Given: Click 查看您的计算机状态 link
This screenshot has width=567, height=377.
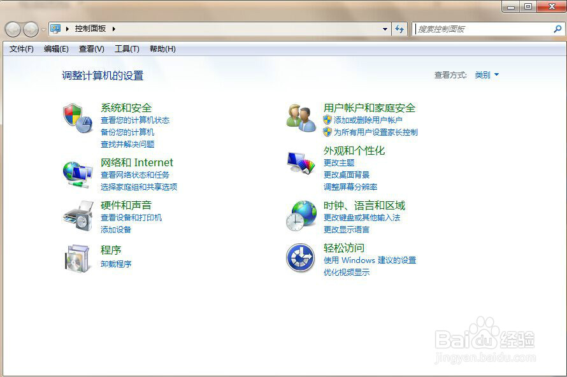Looking at the screenshot, I should [x=135, y=120].
